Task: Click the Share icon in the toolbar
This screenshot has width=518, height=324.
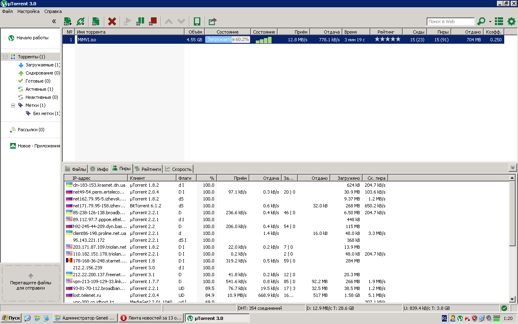Action: [x=212, y=21]
